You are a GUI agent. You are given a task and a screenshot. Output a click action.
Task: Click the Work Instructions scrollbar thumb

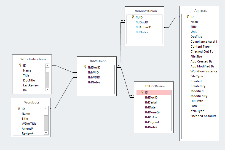click(x=47, y=70)
